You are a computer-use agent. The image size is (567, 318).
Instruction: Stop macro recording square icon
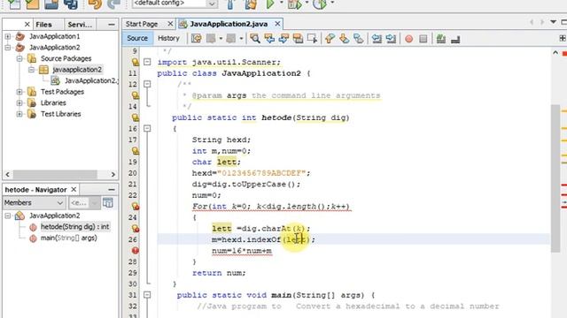click(x=423, y=39)
